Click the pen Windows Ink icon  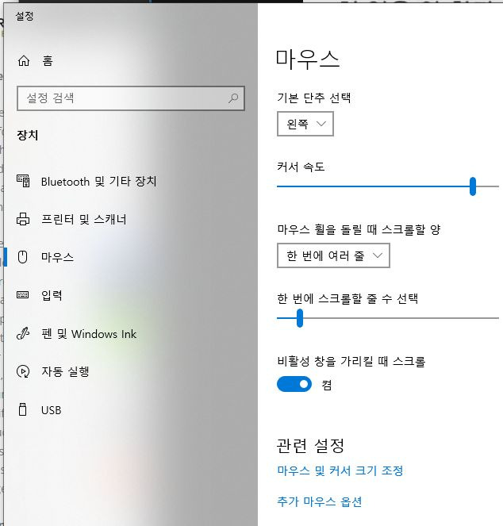(x=23, y=333)
